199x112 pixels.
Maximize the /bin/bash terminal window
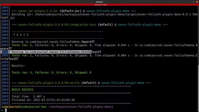[x=193, y=2]
